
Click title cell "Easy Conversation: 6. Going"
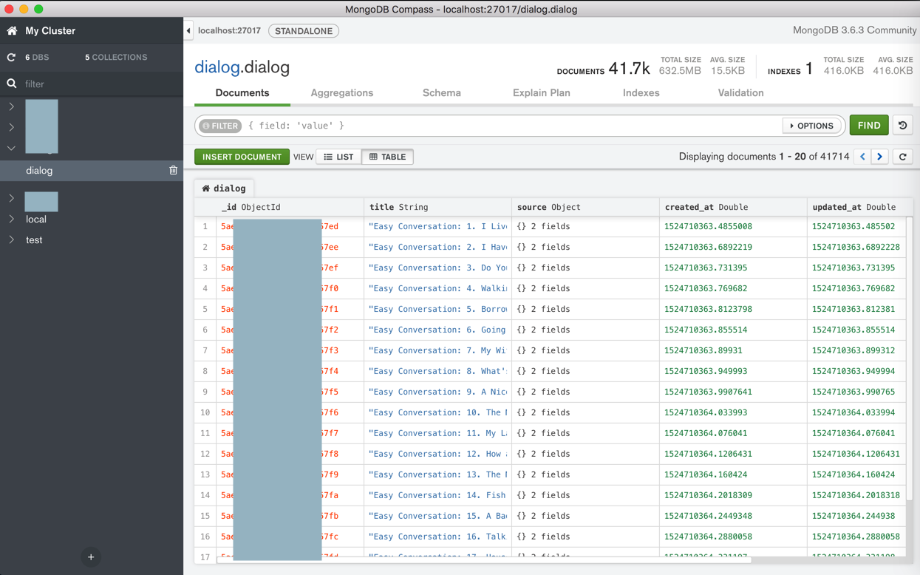point(437,330)
